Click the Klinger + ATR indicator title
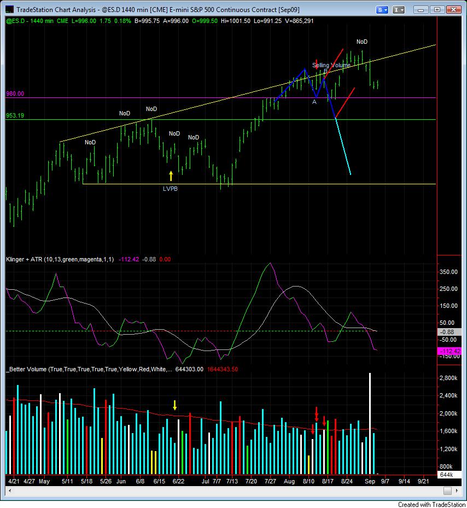467x508 pixels. [60, 259]
